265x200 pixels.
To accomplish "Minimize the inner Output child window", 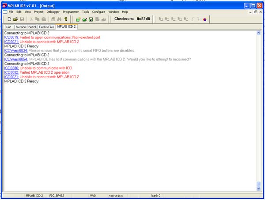I will pos(250,12).
